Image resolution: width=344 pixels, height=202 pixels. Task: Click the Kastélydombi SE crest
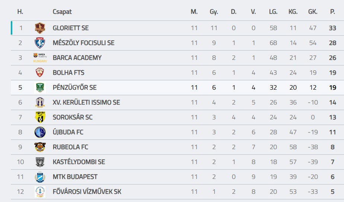[x=40, y=162]
